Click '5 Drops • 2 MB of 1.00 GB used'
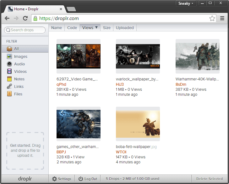 click(x=133, y=179)
